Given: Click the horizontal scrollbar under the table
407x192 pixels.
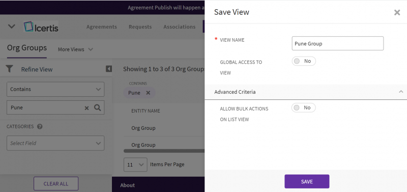Looking at the screenshot, I should click(x=164, y=151).
